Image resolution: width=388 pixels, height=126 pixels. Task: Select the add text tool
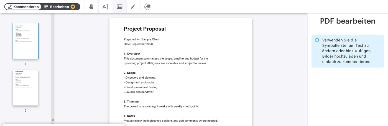pos(105,7)
